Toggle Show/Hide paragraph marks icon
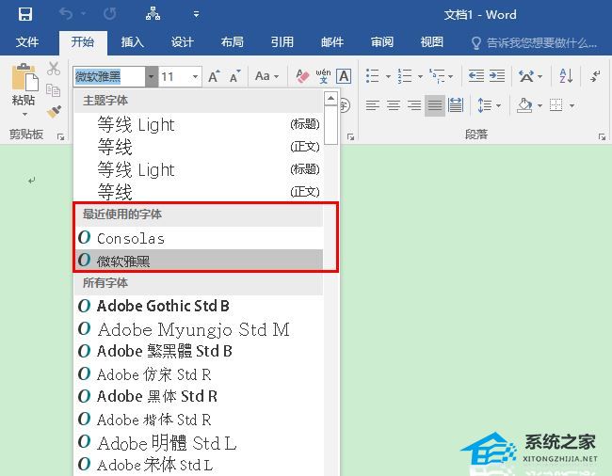Image resolution: width=612 pixels, height=476 pixels. (595, 76)
